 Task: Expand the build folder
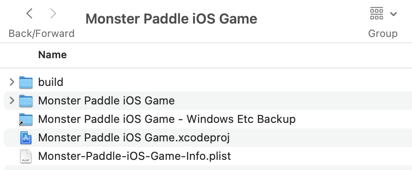coord(12,82)
